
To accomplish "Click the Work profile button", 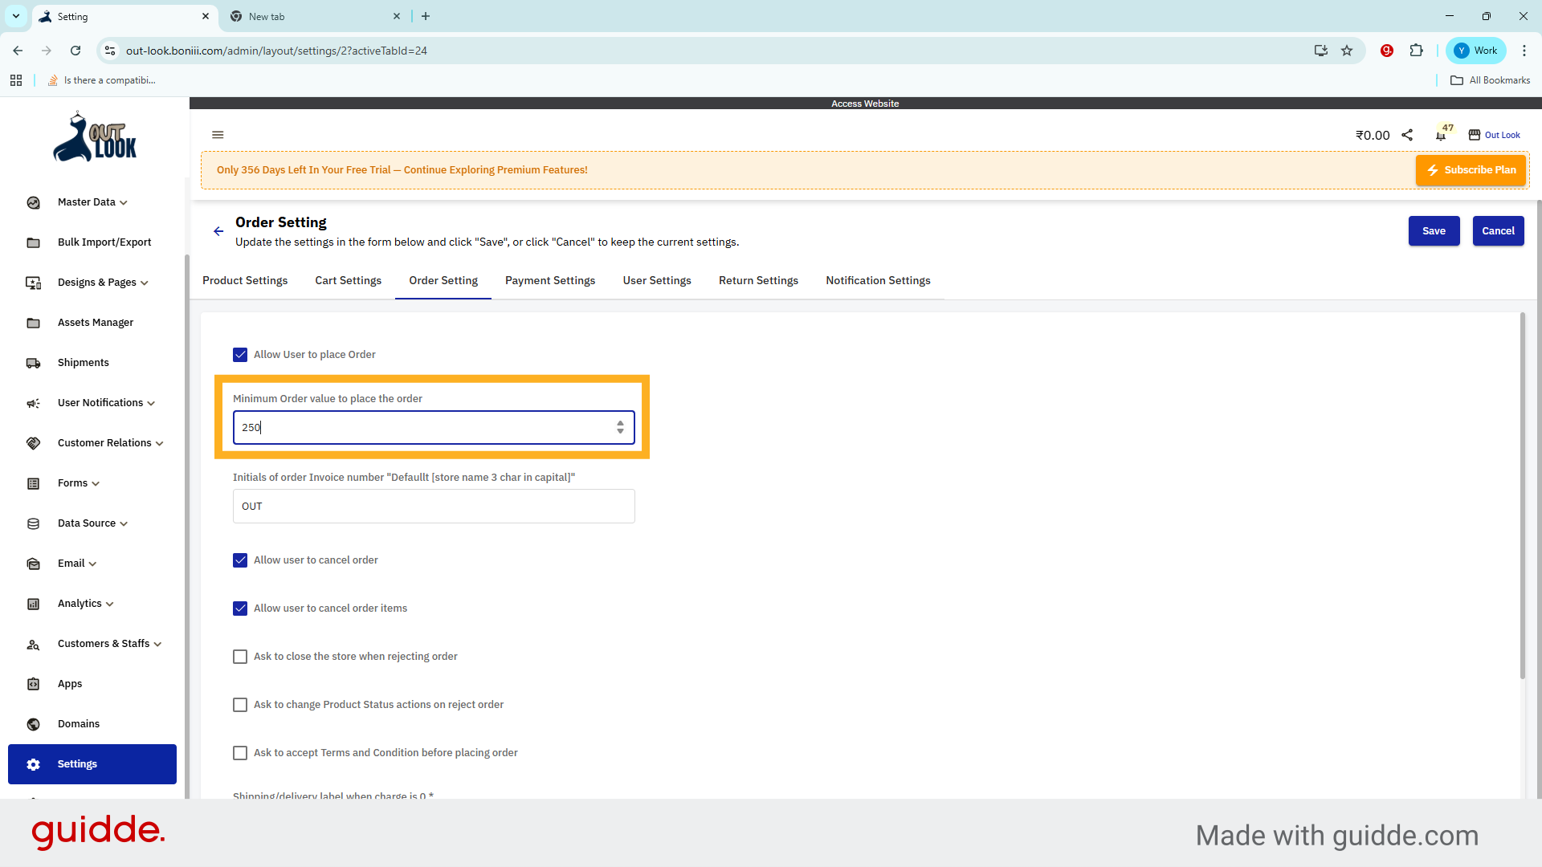I will (x=1476, y=51).
